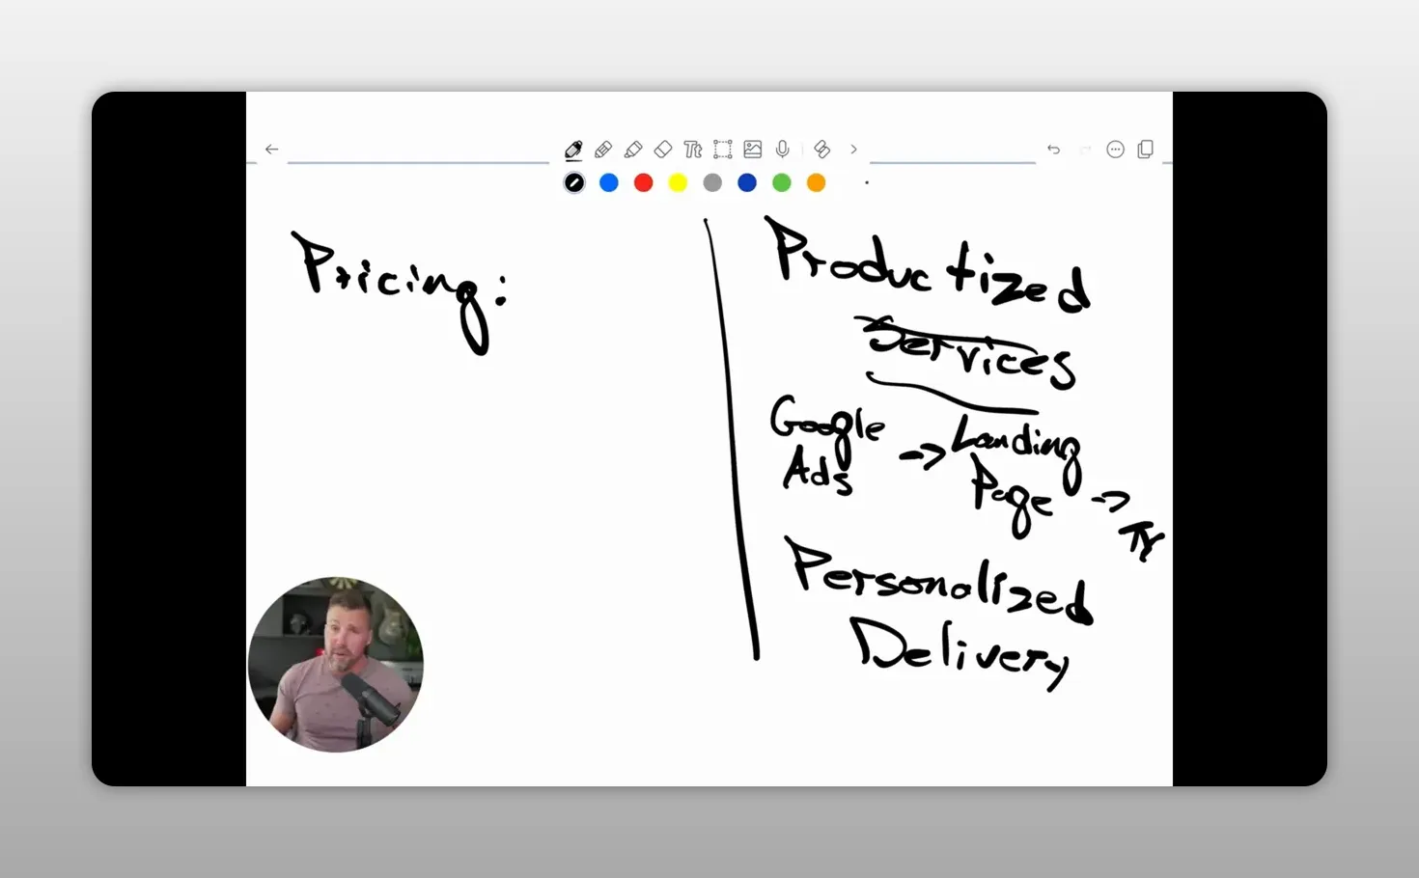This screenshot has height=878, width=1419.
Task: Choose the gray color swatch
Action: [712, 182]
